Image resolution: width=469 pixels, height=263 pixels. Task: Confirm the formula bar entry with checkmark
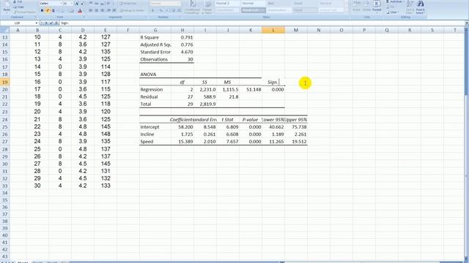(51, 23)
